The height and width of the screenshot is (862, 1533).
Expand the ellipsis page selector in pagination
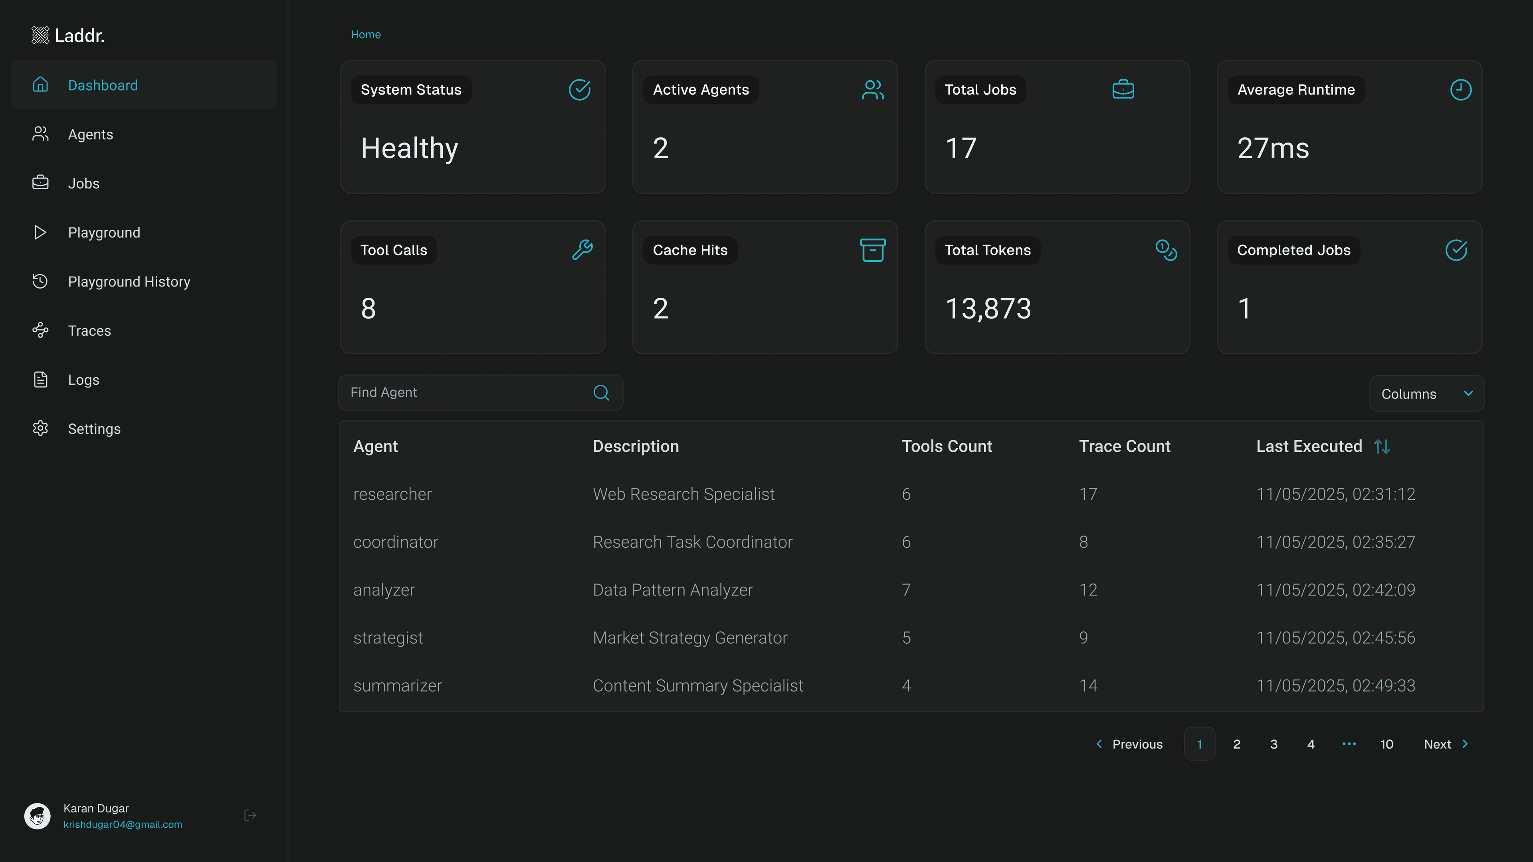click(x=1349, y=743)
